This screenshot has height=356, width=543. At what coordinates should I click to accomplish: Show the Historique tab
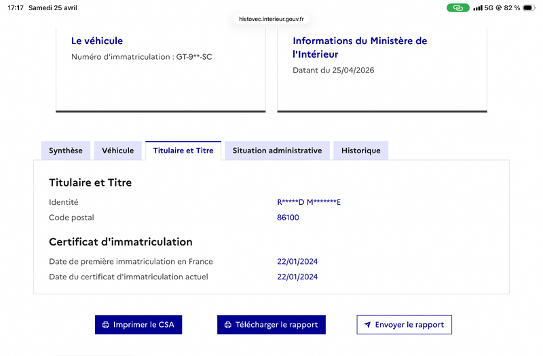360,151
